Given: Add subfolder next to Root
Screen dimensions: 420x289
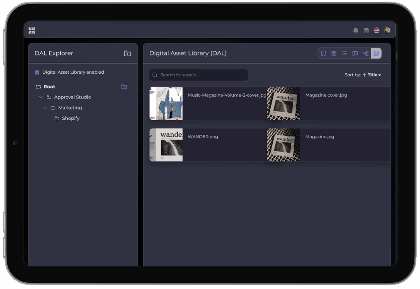Looking at the screenshot, I should click(124, 87).
